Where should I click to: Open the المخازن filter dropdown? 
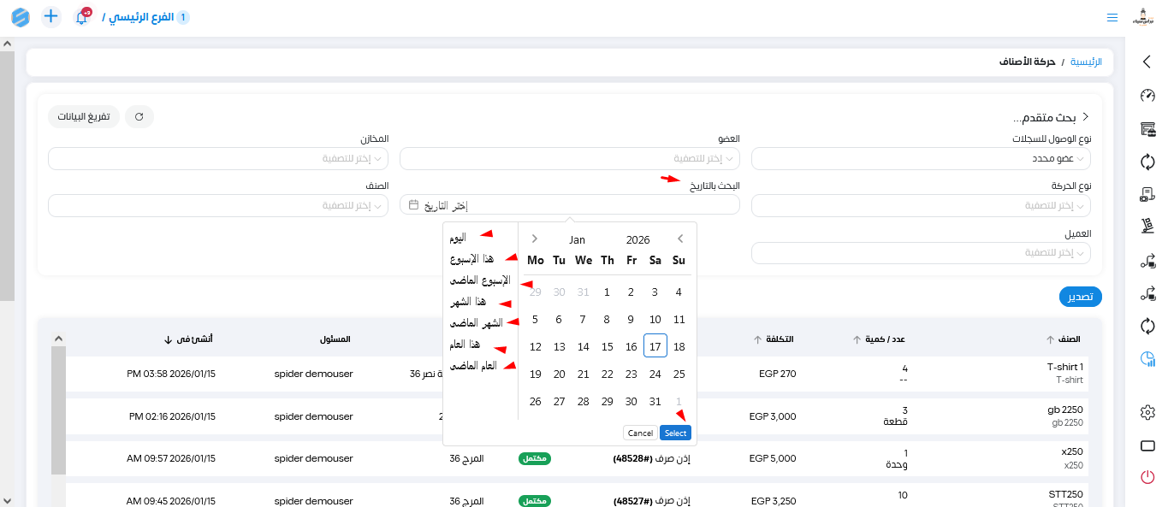[x=218, y=159]
